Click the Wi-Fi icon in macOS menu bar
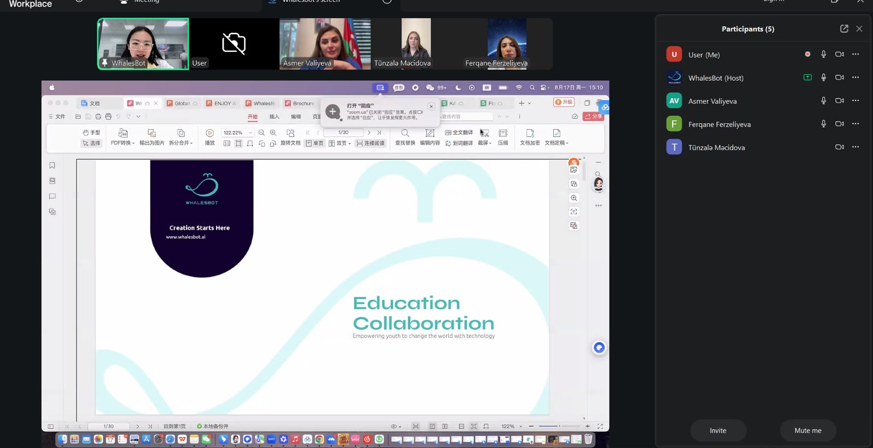 pyautogui.click(x=519, y=87)
